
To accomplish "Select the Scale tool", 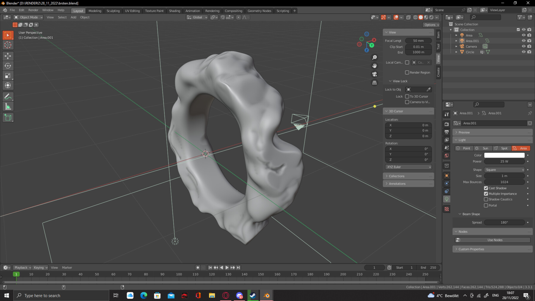I will click(x=8, y=75).
